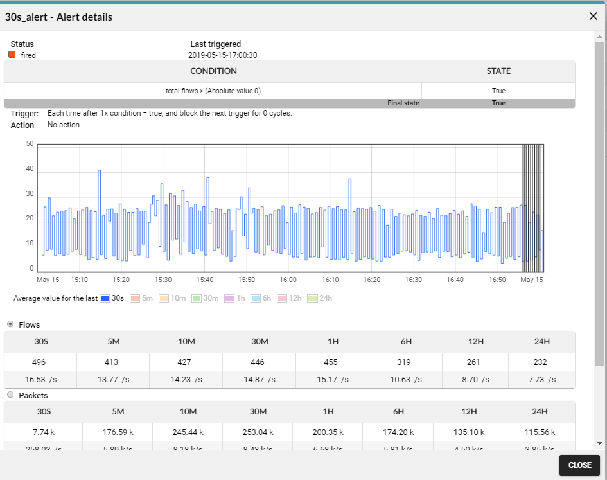The image size is (607, 480).
Task: Select the Packets radio button
Action: 10,395
